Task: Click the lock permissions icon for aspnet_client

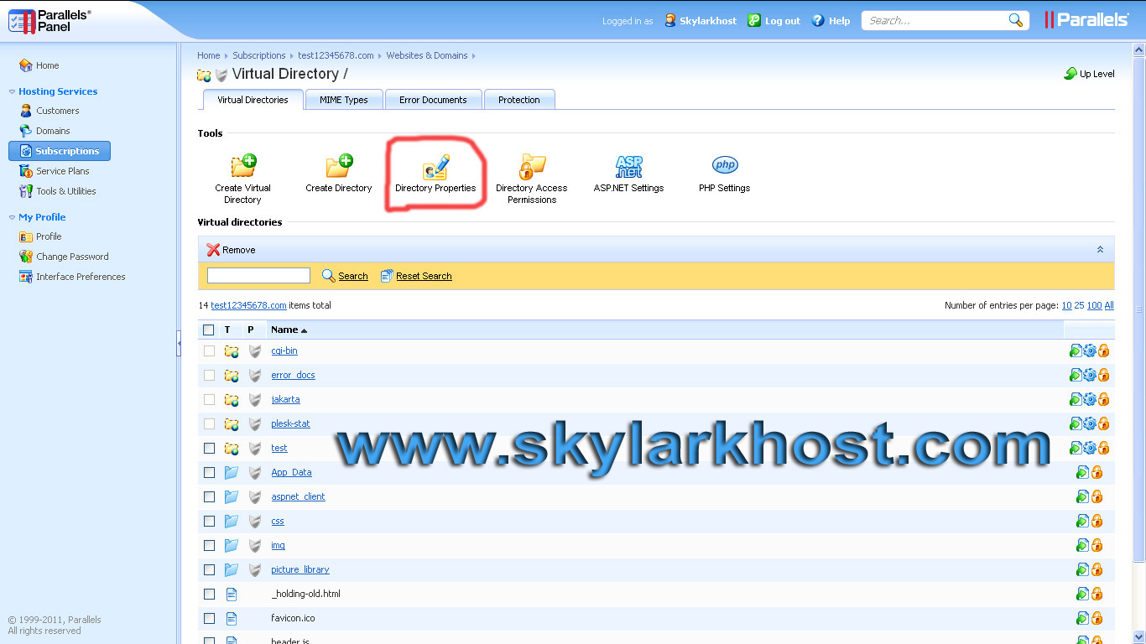Action: coord(1097,496)
